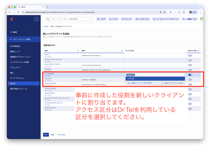This screenshot has width=210, height=148.
Task: Click the user avatar at top right
Action: pyautogui.click(x=202, y=19)
